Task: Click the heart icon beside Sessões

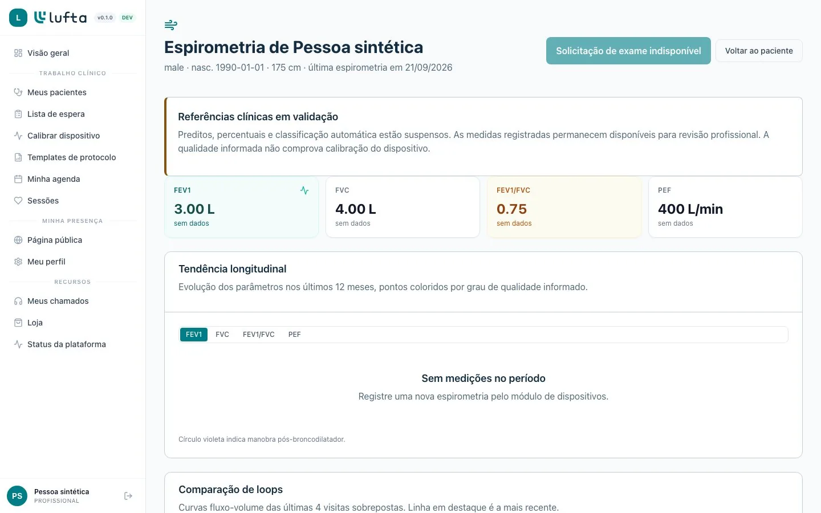Action: click(18, 201)
